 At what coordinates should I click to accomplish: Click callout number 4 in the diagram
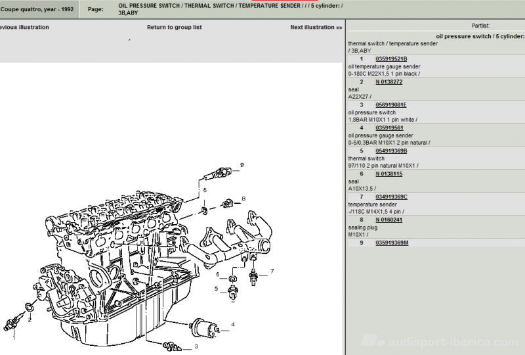233,325
